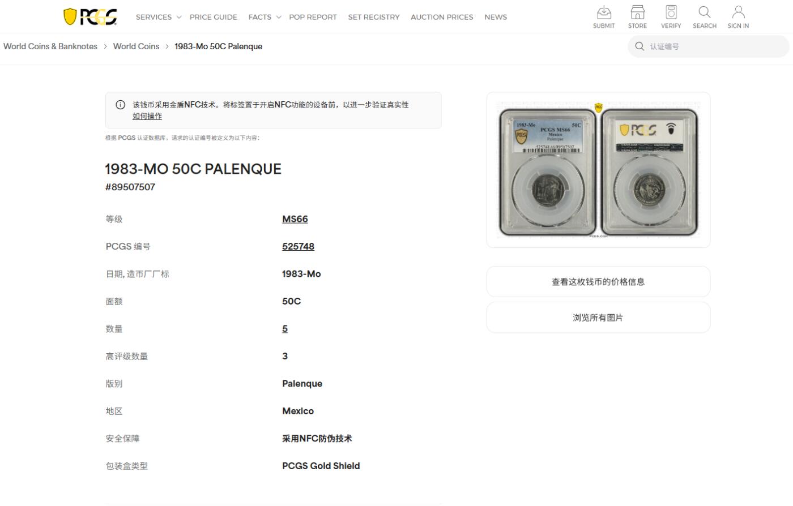793x506 pixels.
Task: Open the Search magnifier icon in header
Action: point(704,12)
